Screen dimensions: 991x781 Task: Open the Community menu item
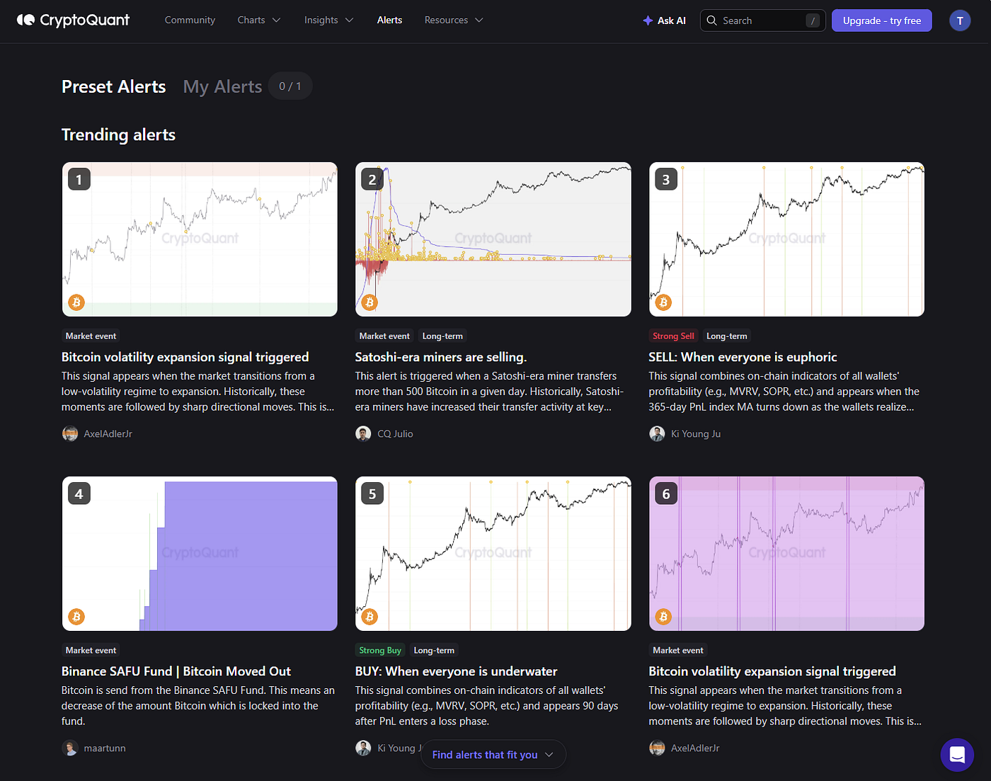(x=190, y=20)
